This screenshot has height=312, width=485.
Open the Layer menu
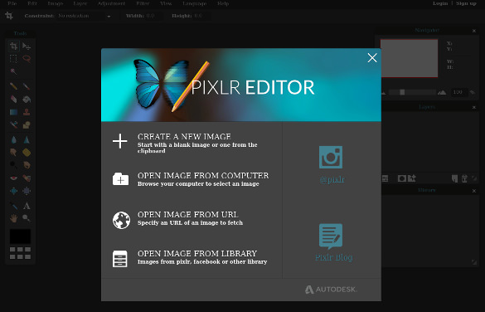[80, 3]
